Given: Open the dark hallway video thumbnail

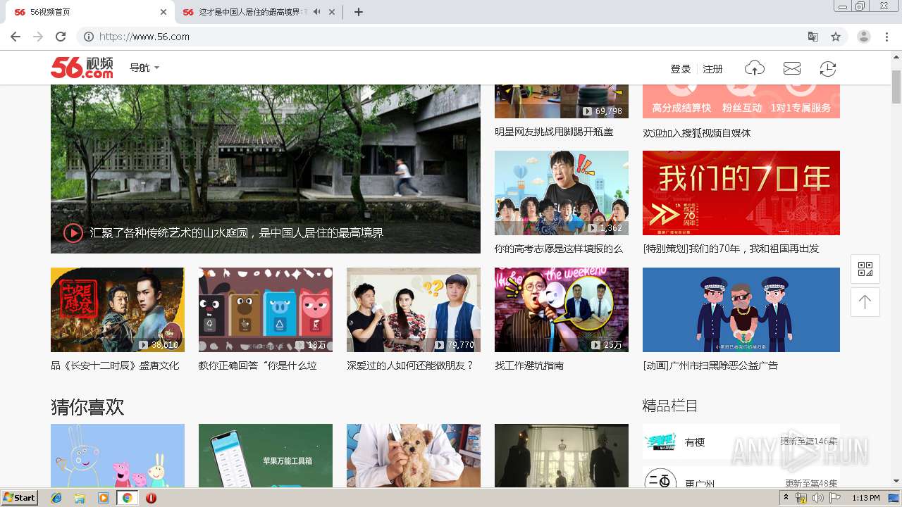Looking at the screenshot, I should tap(562, 456).
